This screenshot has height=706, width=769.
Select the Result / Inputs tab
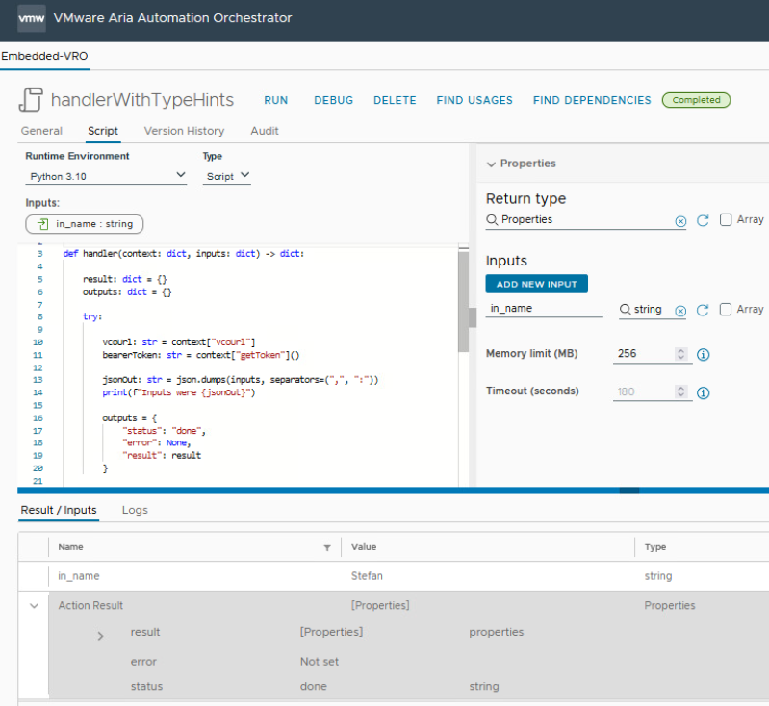tap(59, 510)
